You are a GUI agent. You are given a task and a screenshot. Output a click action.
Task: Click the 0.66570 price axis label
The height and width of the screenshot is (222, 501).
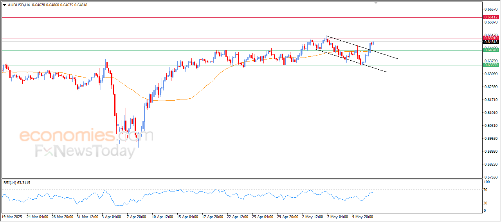point(491,9)
